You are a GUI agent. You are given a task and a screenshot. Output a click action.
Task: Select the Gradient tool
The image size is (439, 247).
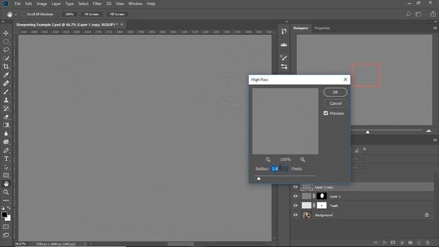(6, 125)
